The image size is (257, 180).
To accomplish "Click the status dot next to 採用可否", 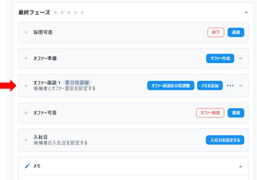I will [26, 33].
